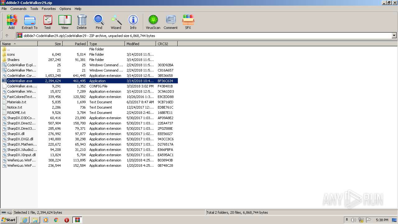Open the Tools menu
The image size is (398, 224).
(34, 9)
